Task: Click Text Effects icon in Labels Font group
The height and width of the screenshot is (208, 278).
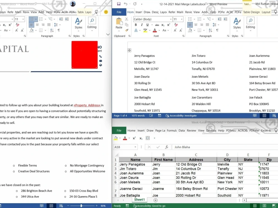Action: (x=136, y=31)
